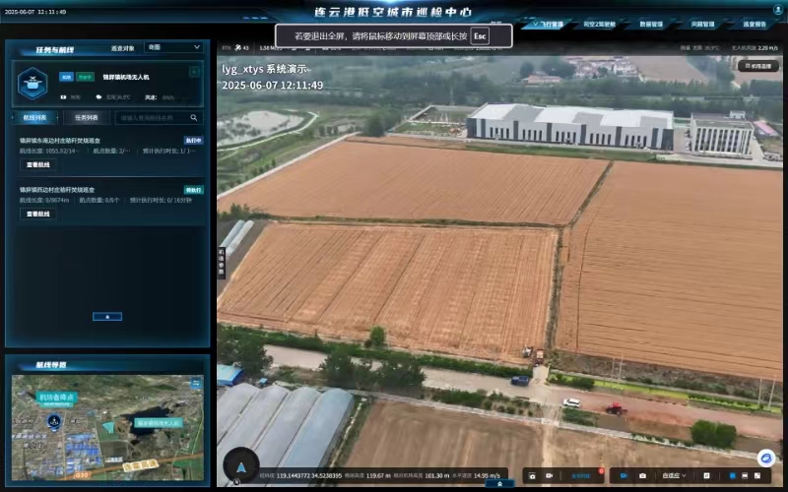Open the 巡查报告 navigation tab
This screenshot has height=492, width=788.
tap(755, 24)
